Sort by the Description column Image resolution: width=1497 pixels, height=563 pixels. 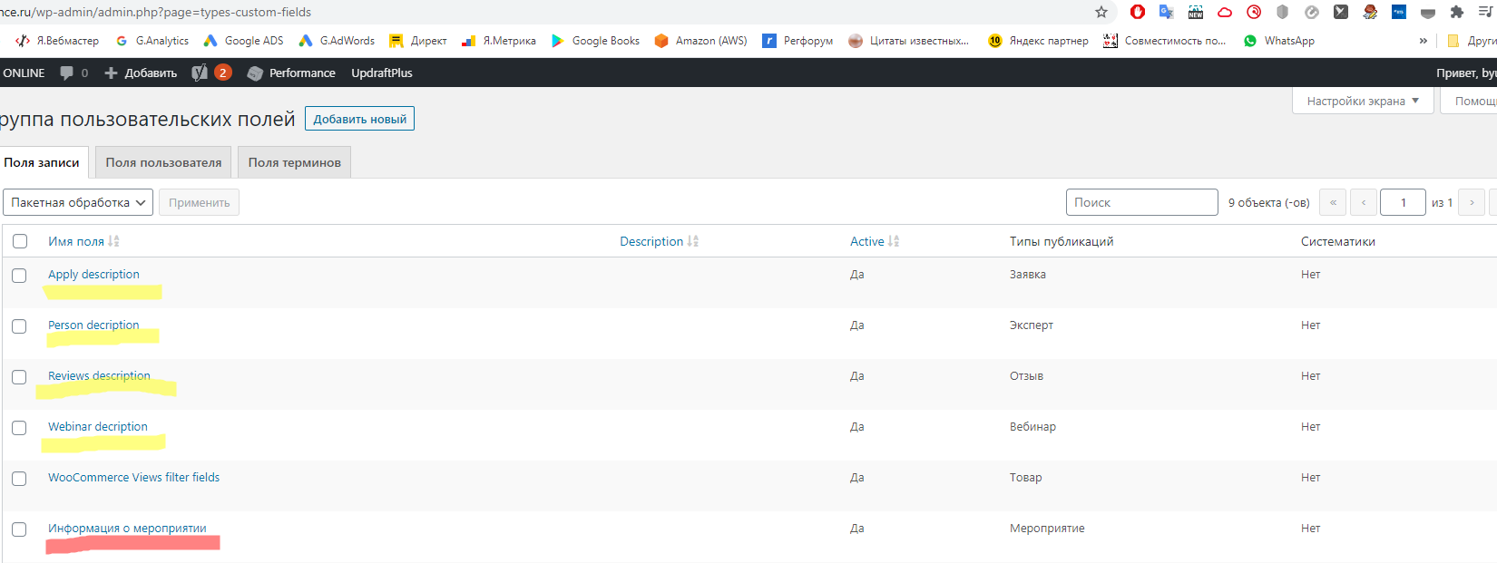(x=660, y=241)
